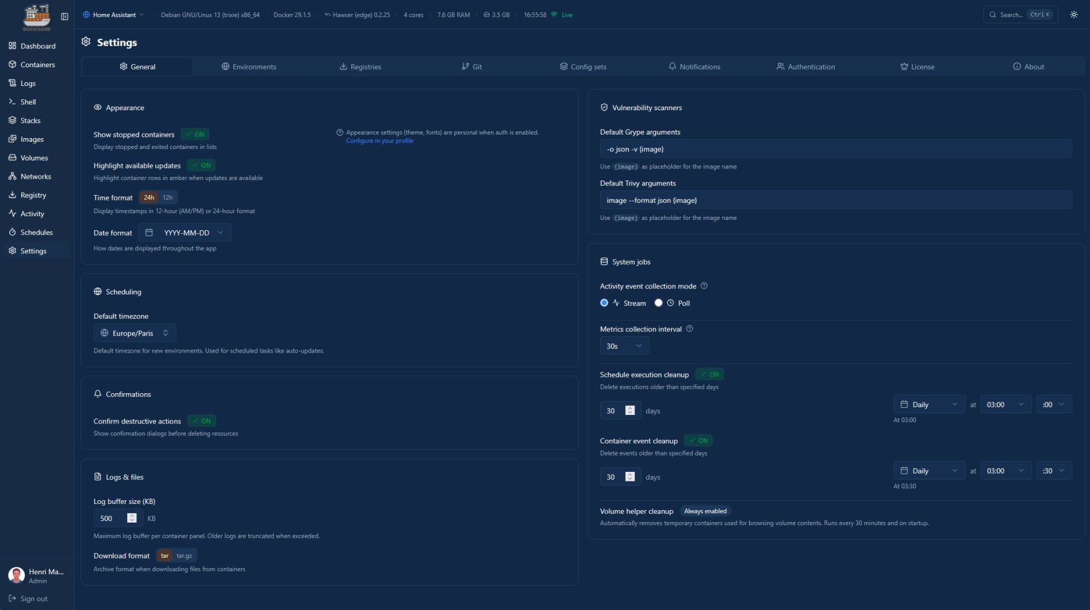The height and width of the screenshot is (610, 1090).
Task: Switch to the Notifications tab
Action: 694,67
